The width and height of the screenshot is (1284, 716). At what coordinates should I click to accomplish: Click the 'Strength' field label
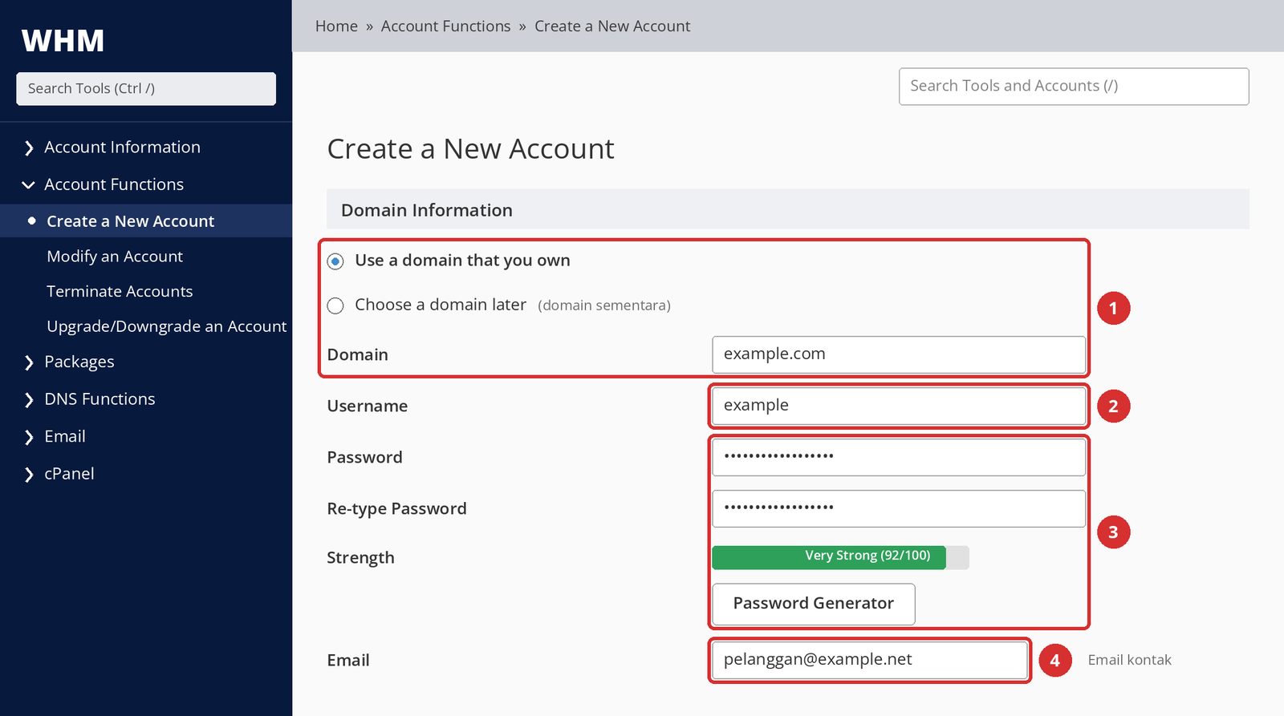pos(360,558)
